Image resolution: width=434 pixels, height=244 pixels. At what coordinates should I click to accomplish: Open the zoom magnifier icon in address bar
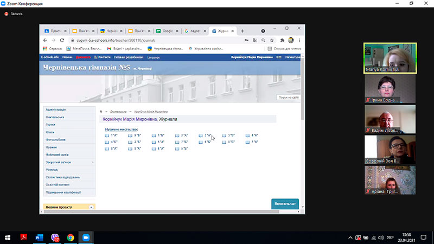click(263, 40)
